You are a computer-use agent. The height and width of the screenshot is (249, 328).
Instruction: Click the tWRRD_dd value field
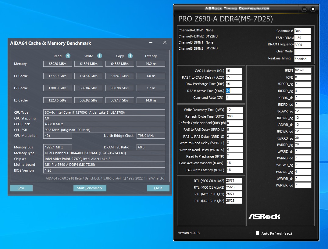pos(303,158)
